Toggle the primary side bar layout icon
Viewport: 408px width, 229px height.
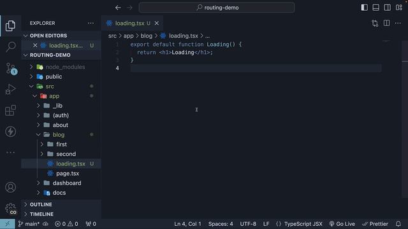tap(364, 8)
